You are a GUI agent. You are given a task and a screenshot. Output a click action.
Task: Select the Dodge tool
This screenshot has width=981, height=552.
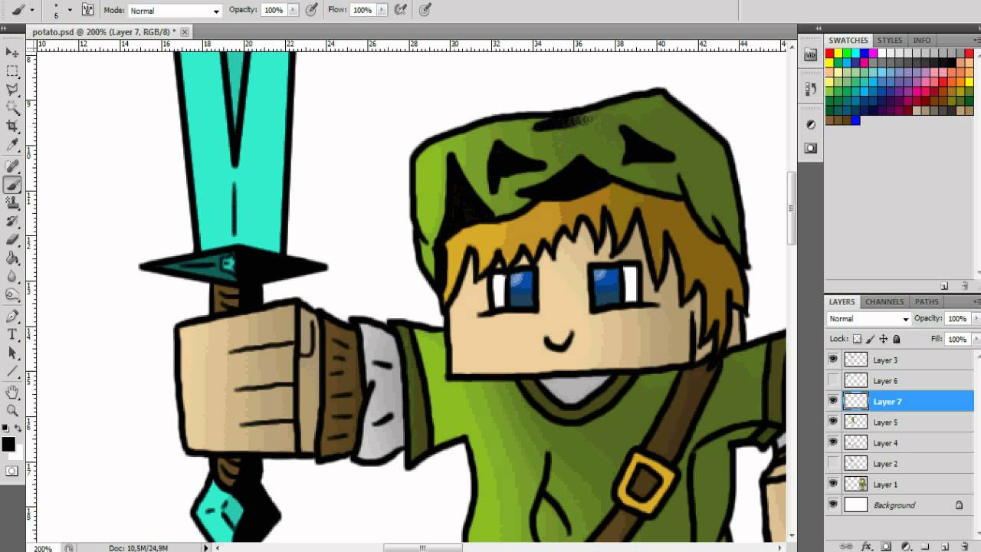[x=12, y=295]
